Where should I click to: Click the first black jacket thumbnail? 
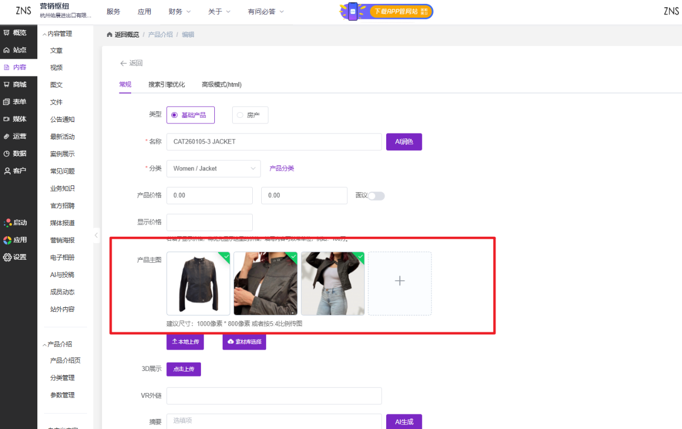(198, 283)
